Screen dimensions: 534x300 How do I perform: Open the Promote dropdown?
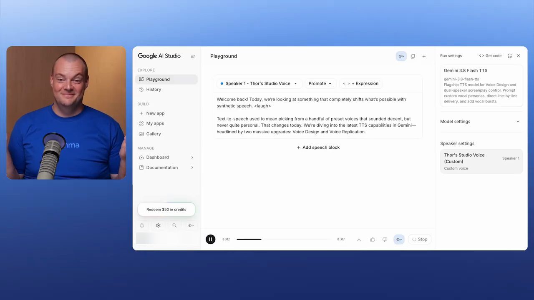[x=320, y=83]
